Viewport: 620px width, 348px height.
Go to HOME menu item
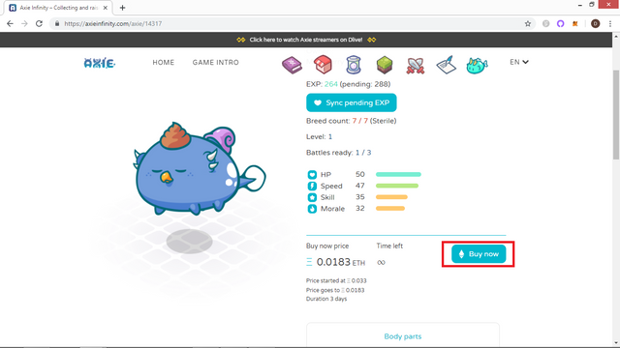tap(164, 62)
